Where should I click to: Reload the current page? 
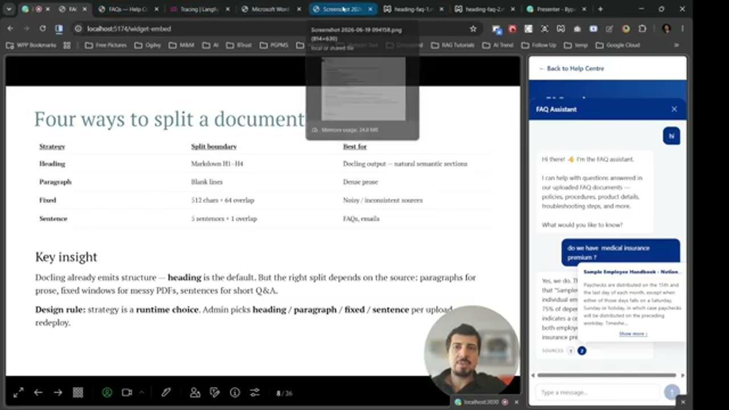pyautogui.click(x=43, y=28)
